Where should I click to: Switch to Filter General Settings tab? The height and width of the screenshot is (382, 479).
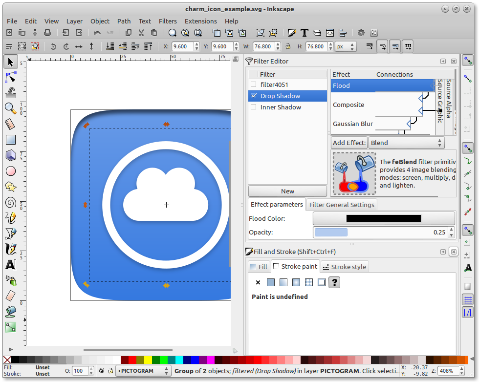342,205
